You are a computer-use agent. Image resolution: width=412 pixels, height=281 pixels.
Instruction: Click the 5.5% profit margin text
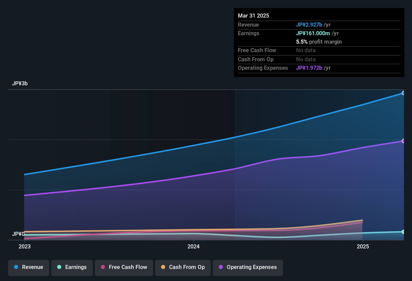319,42
